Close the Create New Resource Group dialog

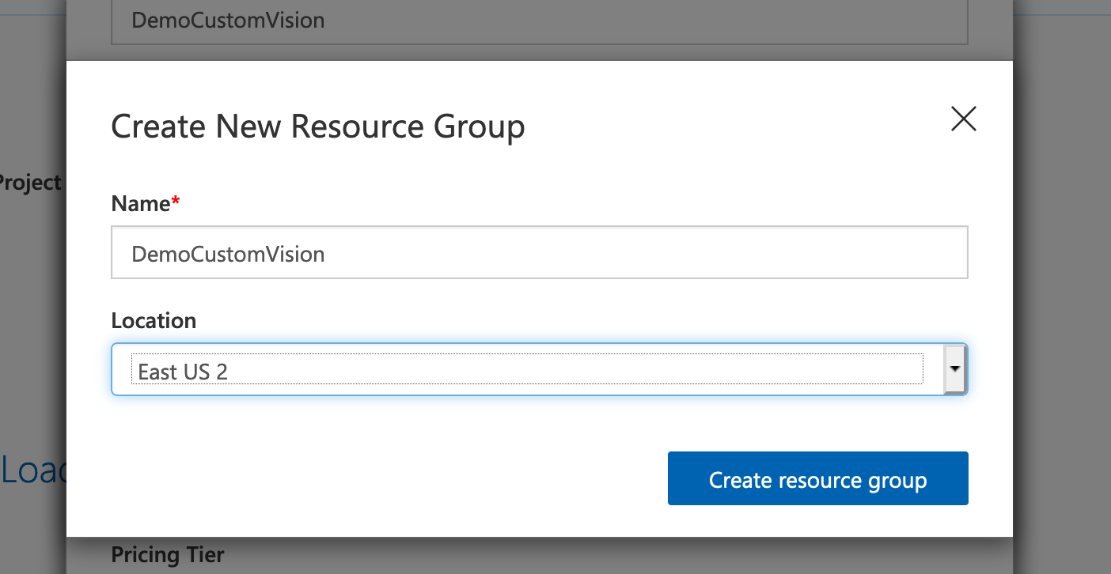coord(963,119)
